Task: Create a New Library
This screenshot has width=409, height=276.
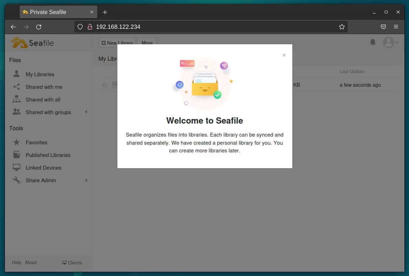Action: [117, 42]
